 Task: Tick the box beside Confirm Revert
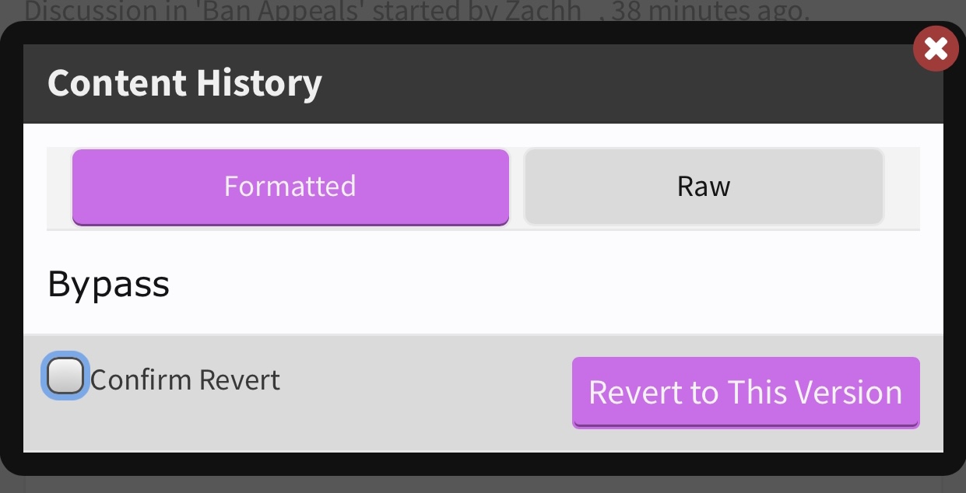pos(65,377)
